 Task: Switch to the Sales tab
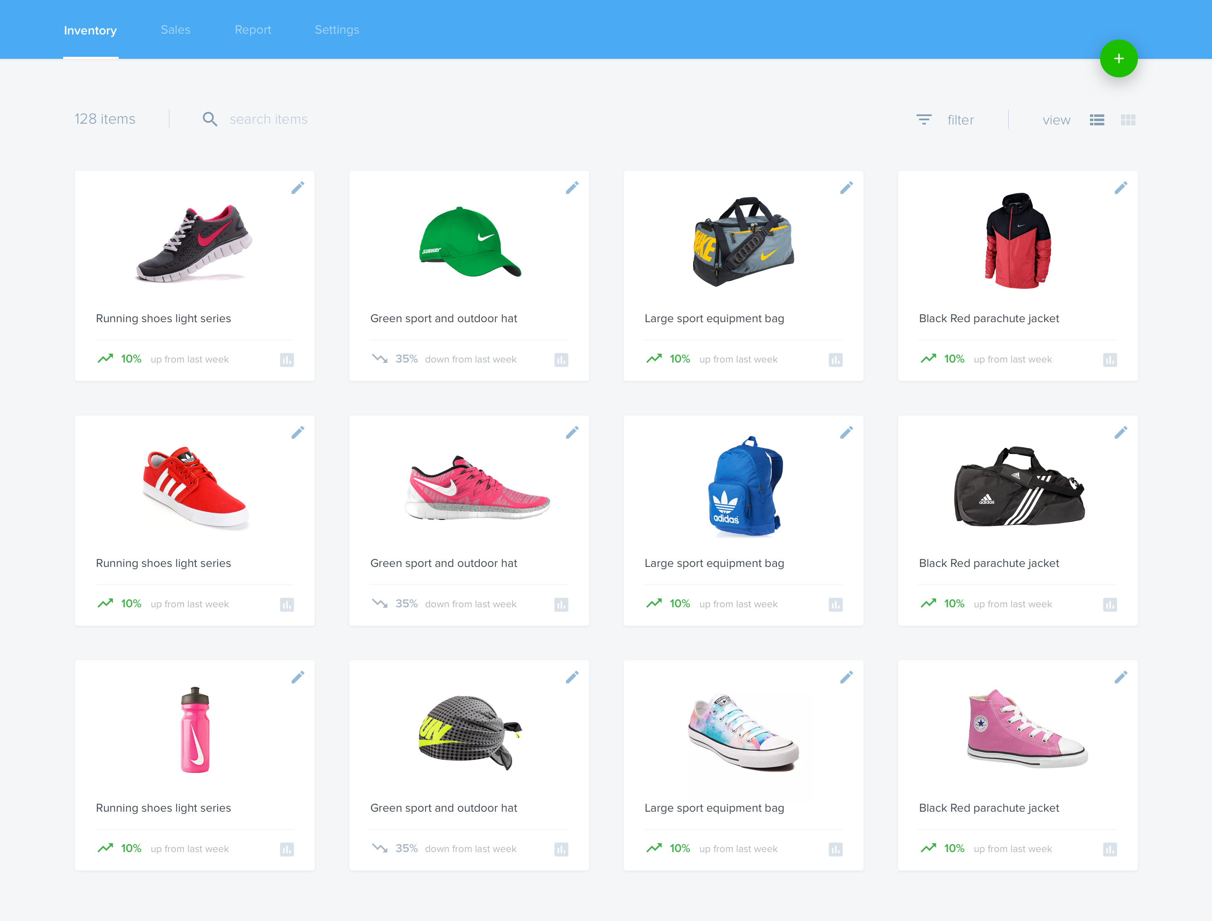tap(175, 29)
